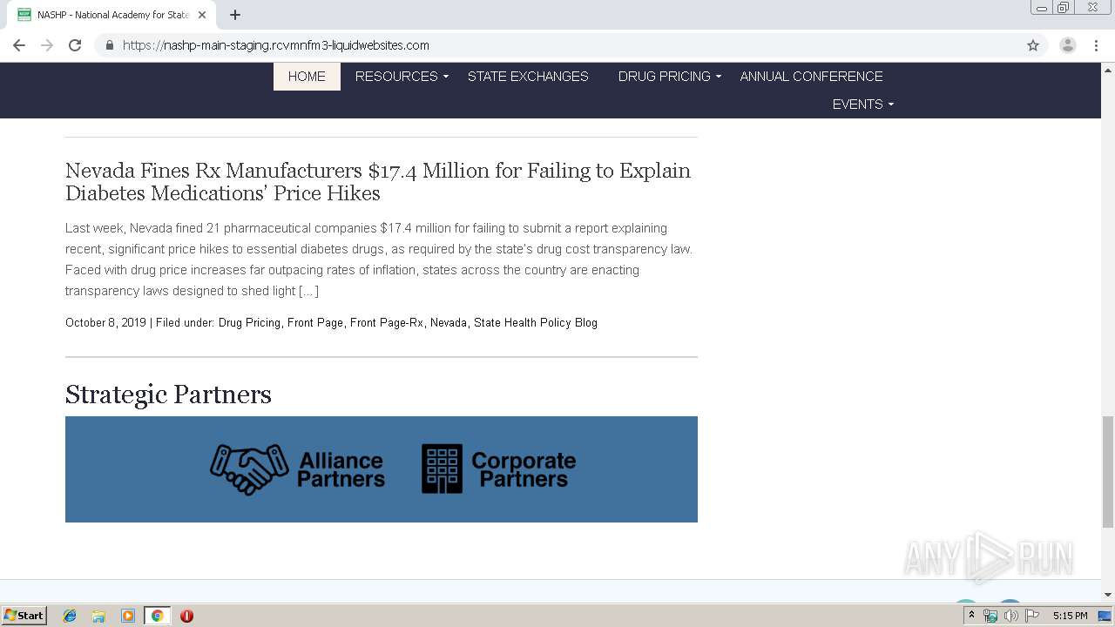1115x627 pixels.
Task: Expand the Drug Pricing dropdown menu
Action: [x=669, y=77]
